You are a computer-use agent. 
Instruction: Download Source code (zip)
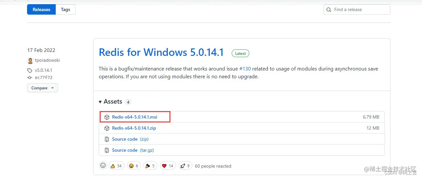coord(130,139)
